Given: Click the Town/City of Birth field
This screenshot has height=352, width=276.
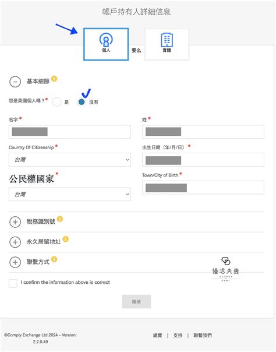Looking at the screenshot, I should click(203, 188).
